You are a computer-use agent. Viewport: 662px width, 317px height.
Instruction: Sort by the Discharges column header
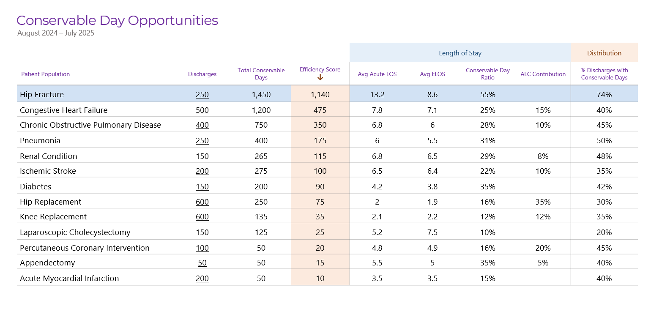(202, 74)
